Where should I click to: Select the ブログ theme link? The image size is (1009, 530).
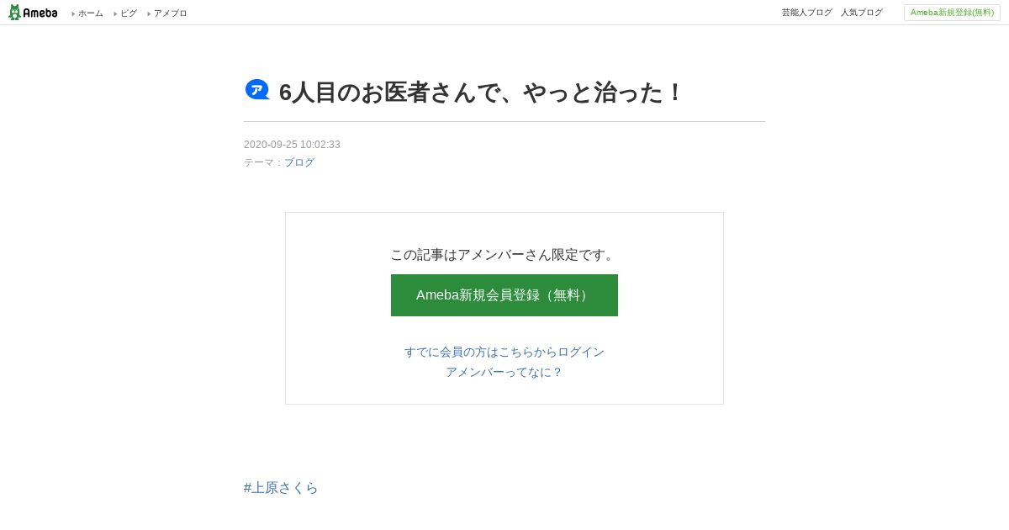[299, 162]
